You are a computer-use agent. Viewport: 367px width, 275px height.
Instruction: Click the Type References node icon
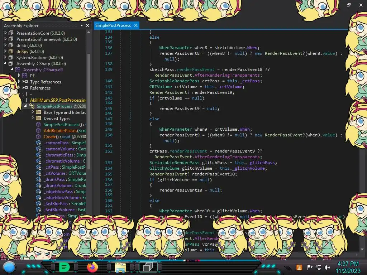coord(25,82)
